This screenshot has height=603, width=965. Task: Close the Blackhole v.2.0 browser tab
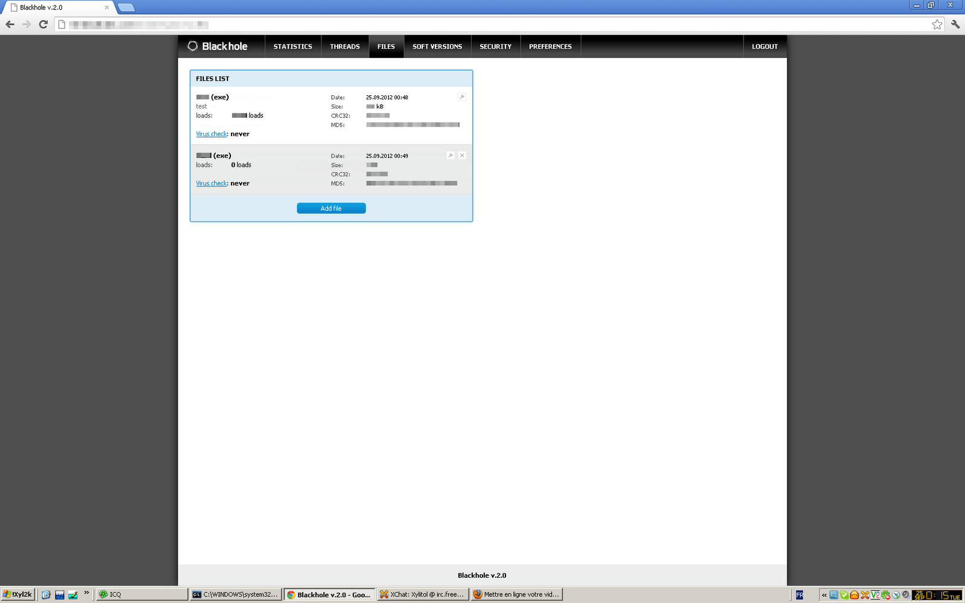[107, 8]
